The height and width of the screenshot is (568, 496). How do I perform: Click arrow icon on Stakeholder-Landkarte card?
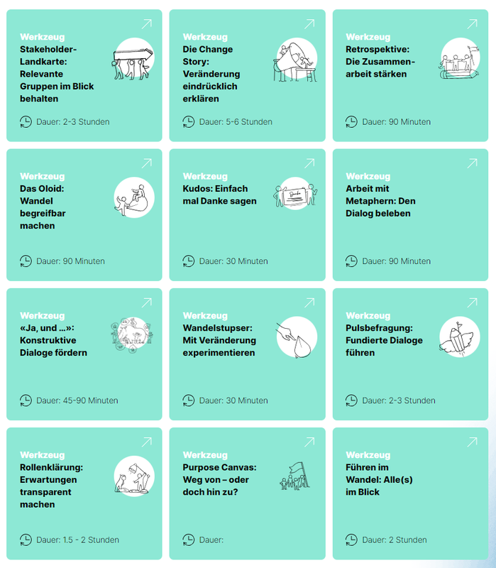(147, 24)
